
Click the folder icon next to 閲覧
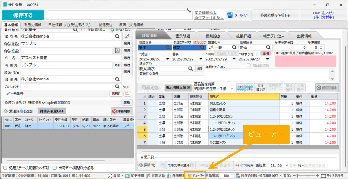[127, 94]
